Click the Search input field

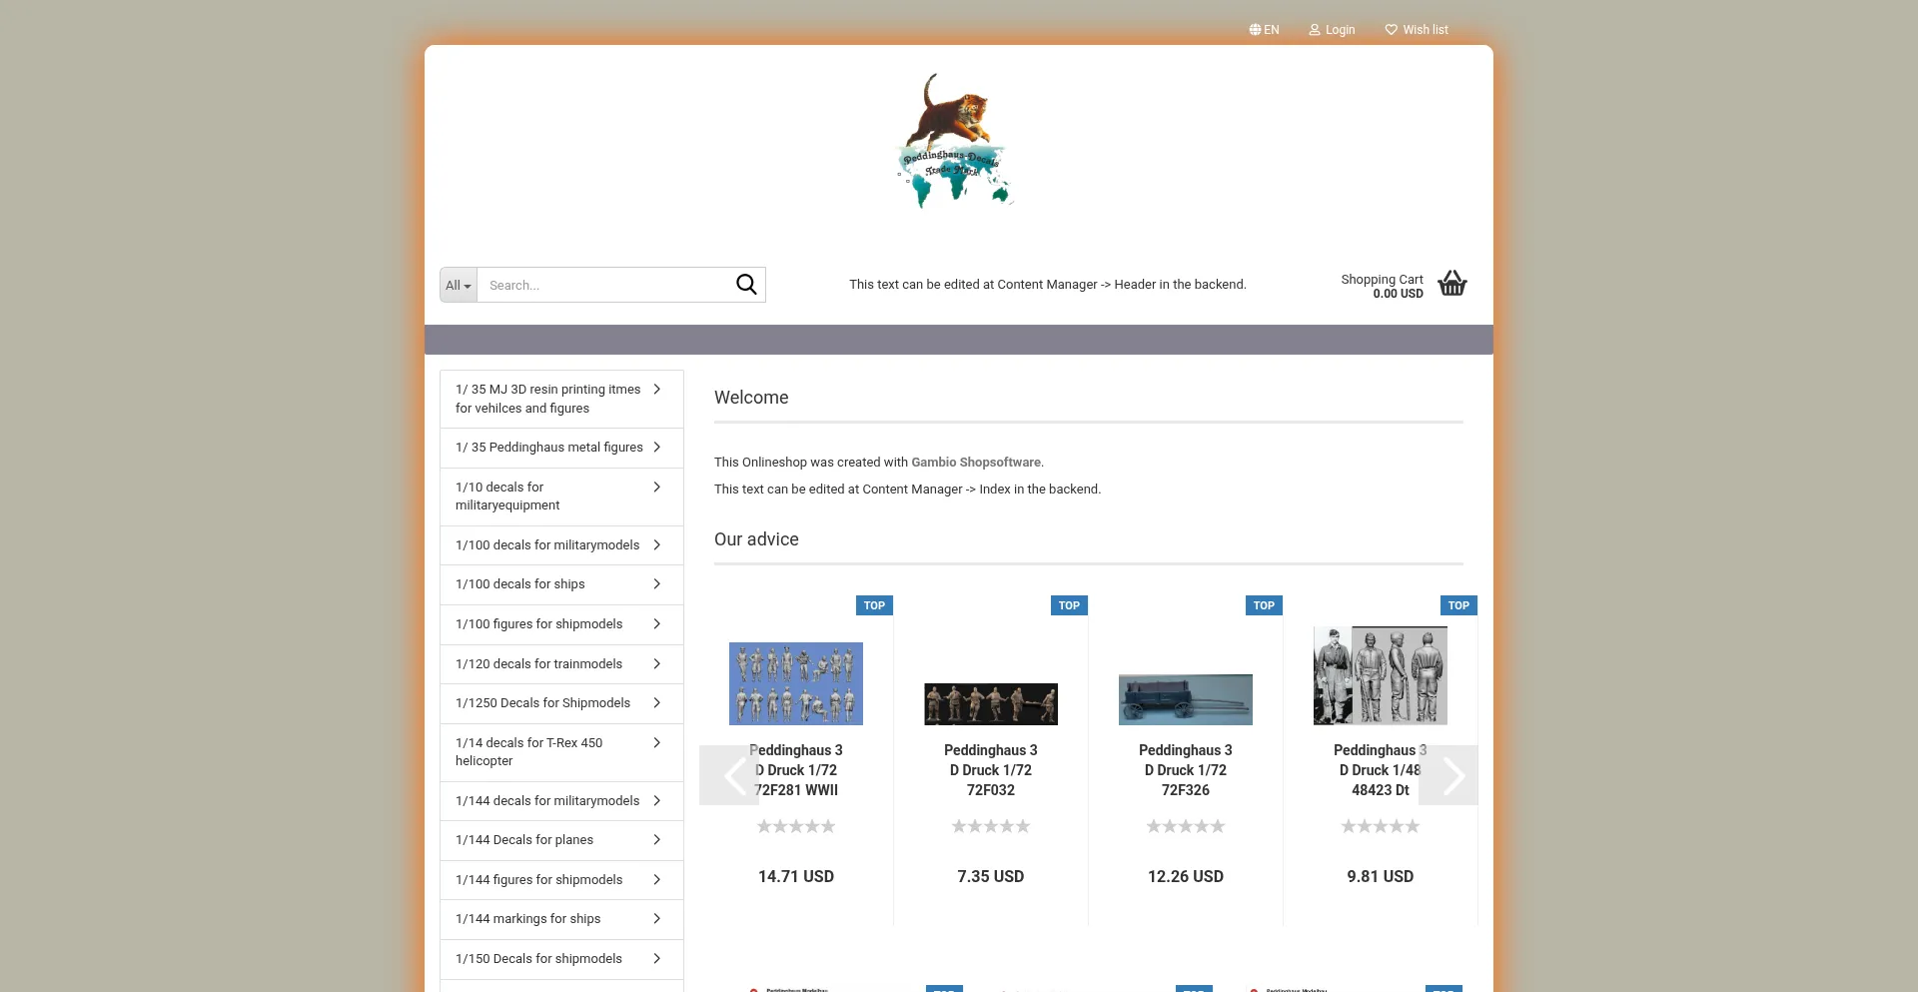(x=605, y=285)
